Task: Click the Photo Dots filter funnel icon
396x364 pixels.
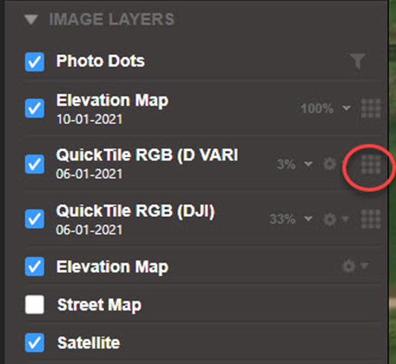Action: (x=358, y=61)
